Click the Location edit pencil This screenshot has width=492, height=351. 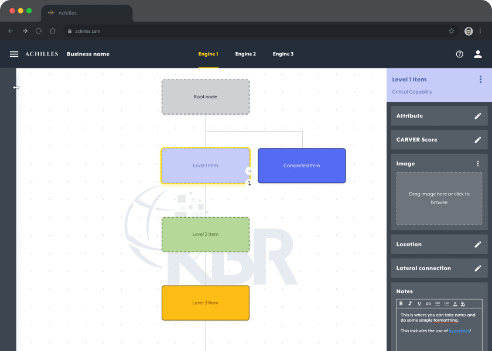(478, 245)
